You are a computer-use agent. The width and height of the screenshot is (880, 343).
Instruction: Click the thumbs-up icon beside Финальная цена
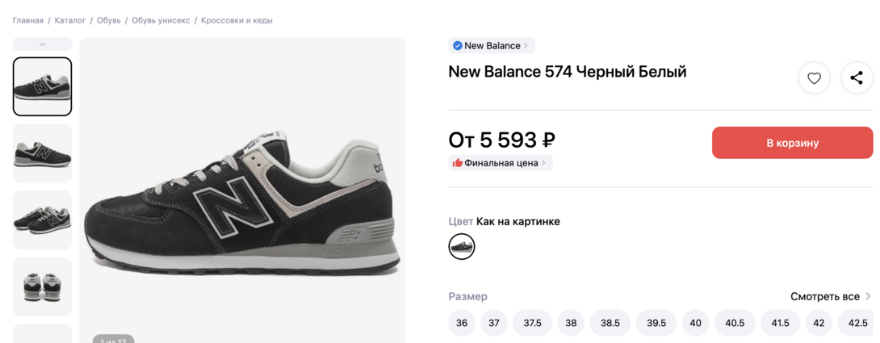(x=458, y=163)
